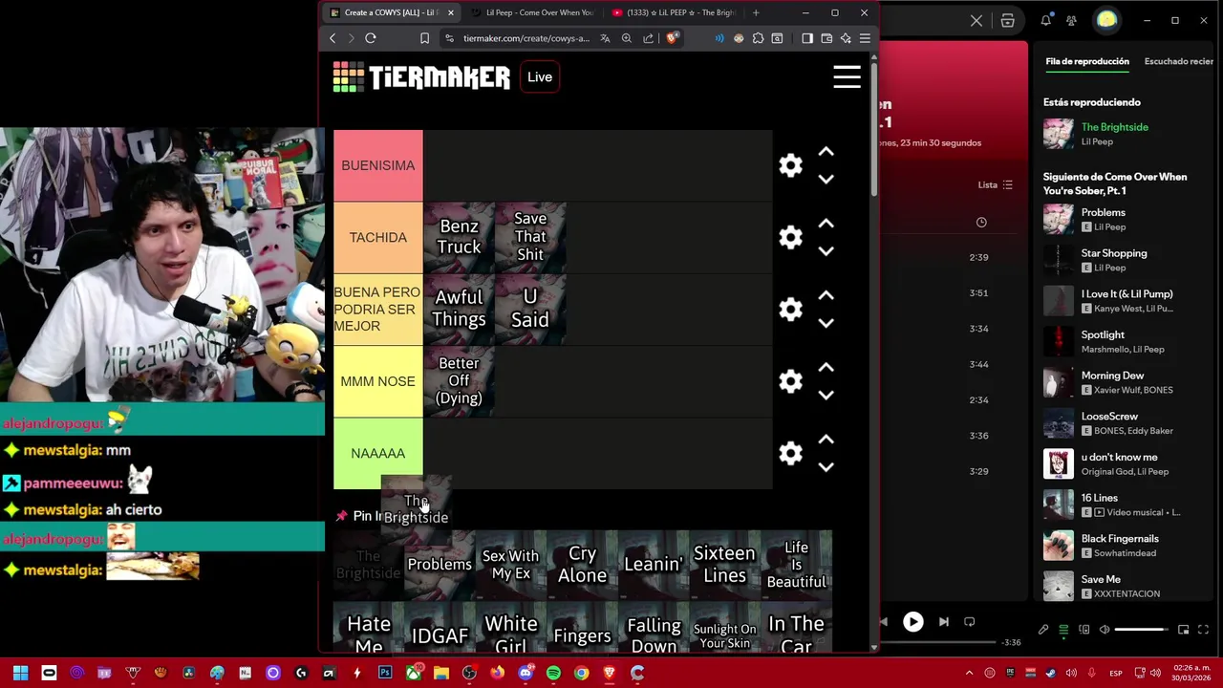Pick the Life Is Beautiful tile

(x=796, y=565)
